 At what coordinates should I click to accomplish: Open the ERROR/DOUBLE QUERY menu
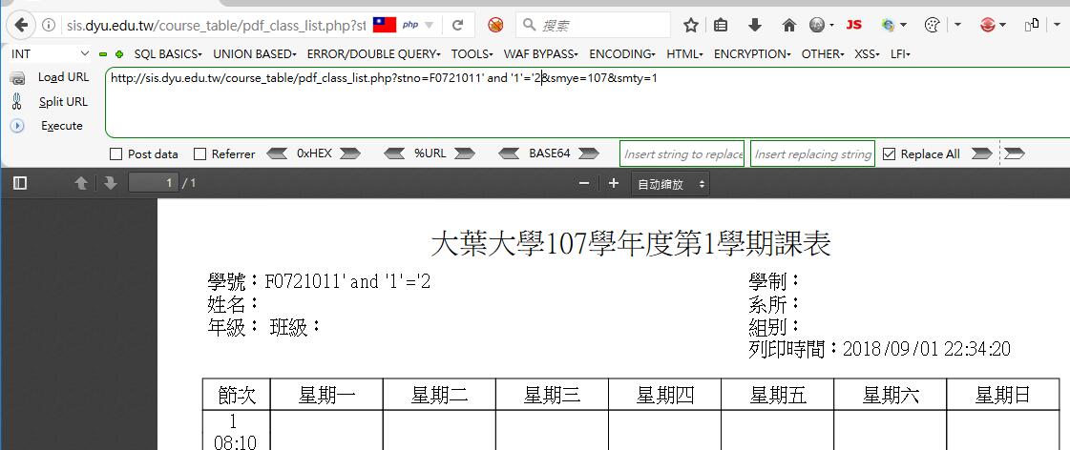(374, 53)
